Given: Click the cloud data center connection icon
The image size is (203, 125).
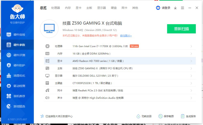Looking at the screenshot, I should [42, 116].
